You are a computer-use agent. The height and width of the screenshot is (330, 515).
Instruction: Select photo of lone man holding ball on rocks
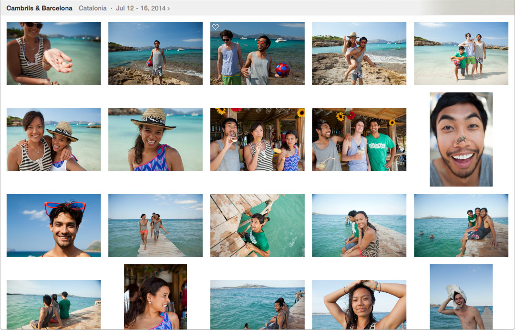tap(155, 53)
